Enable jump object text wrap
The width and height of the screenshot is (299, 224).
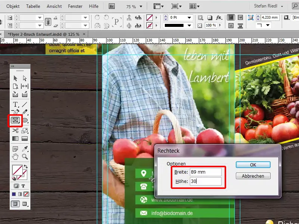pos(240,25)
